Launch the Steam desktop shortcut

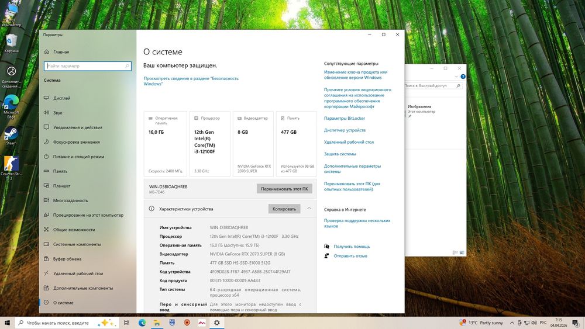(x=11, y=136)
